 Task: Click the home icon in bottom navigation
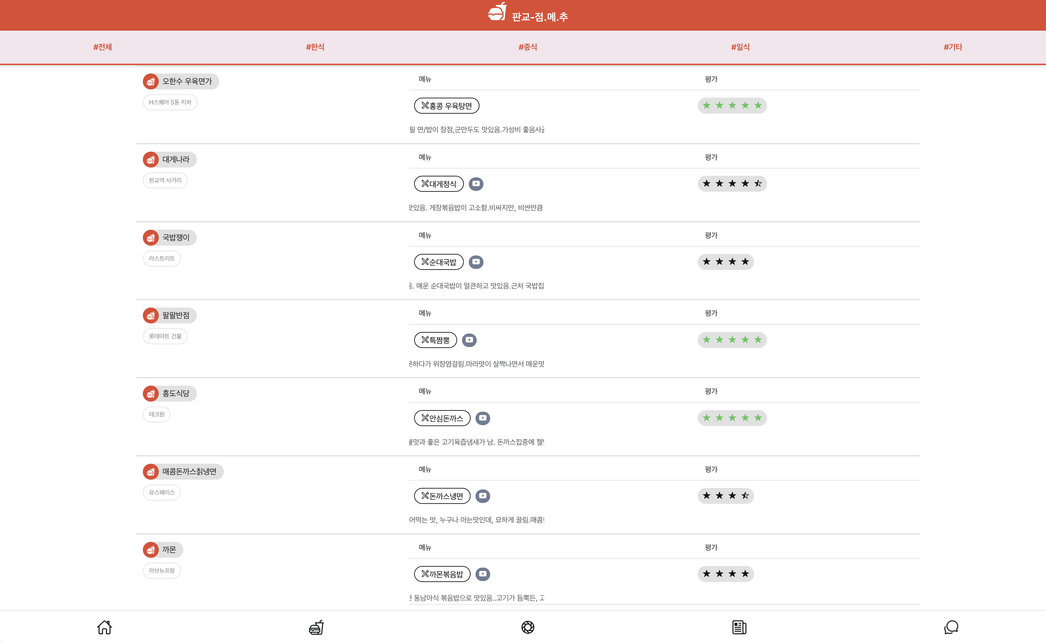(x=104, y=627)
